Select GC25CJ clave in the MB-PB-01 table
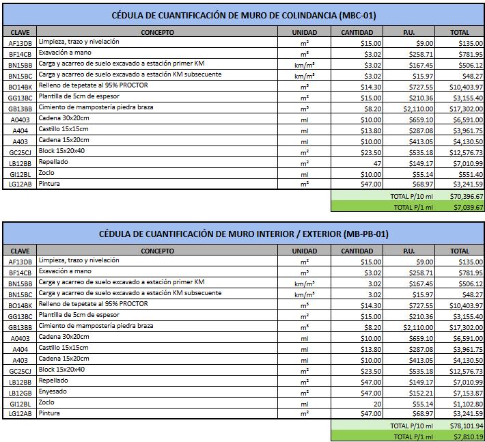The width and height of the screenshot is (485, 442). [x=20, y=371]
